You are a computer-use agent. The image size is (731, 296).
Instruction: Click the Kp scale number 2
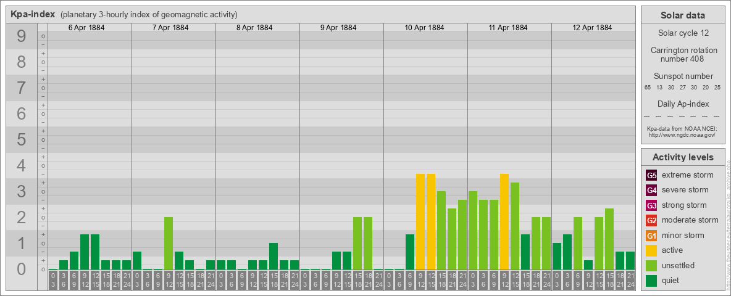point(22,217)
